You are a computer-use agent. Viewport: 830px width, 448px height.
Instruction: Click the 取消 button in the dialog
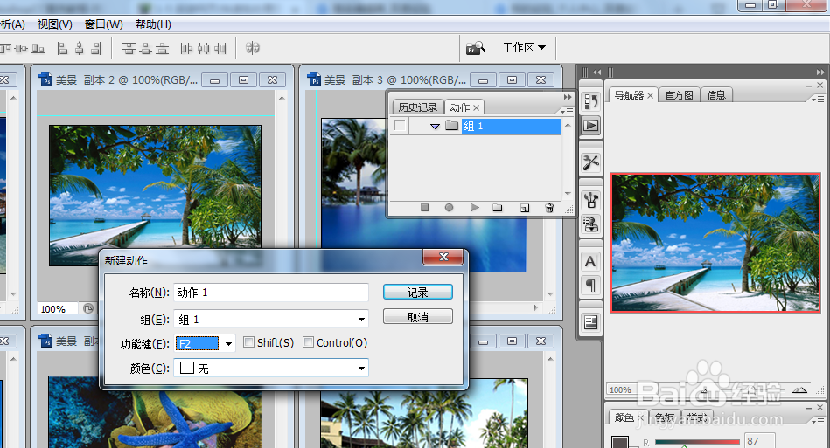(x=418, y=317)
